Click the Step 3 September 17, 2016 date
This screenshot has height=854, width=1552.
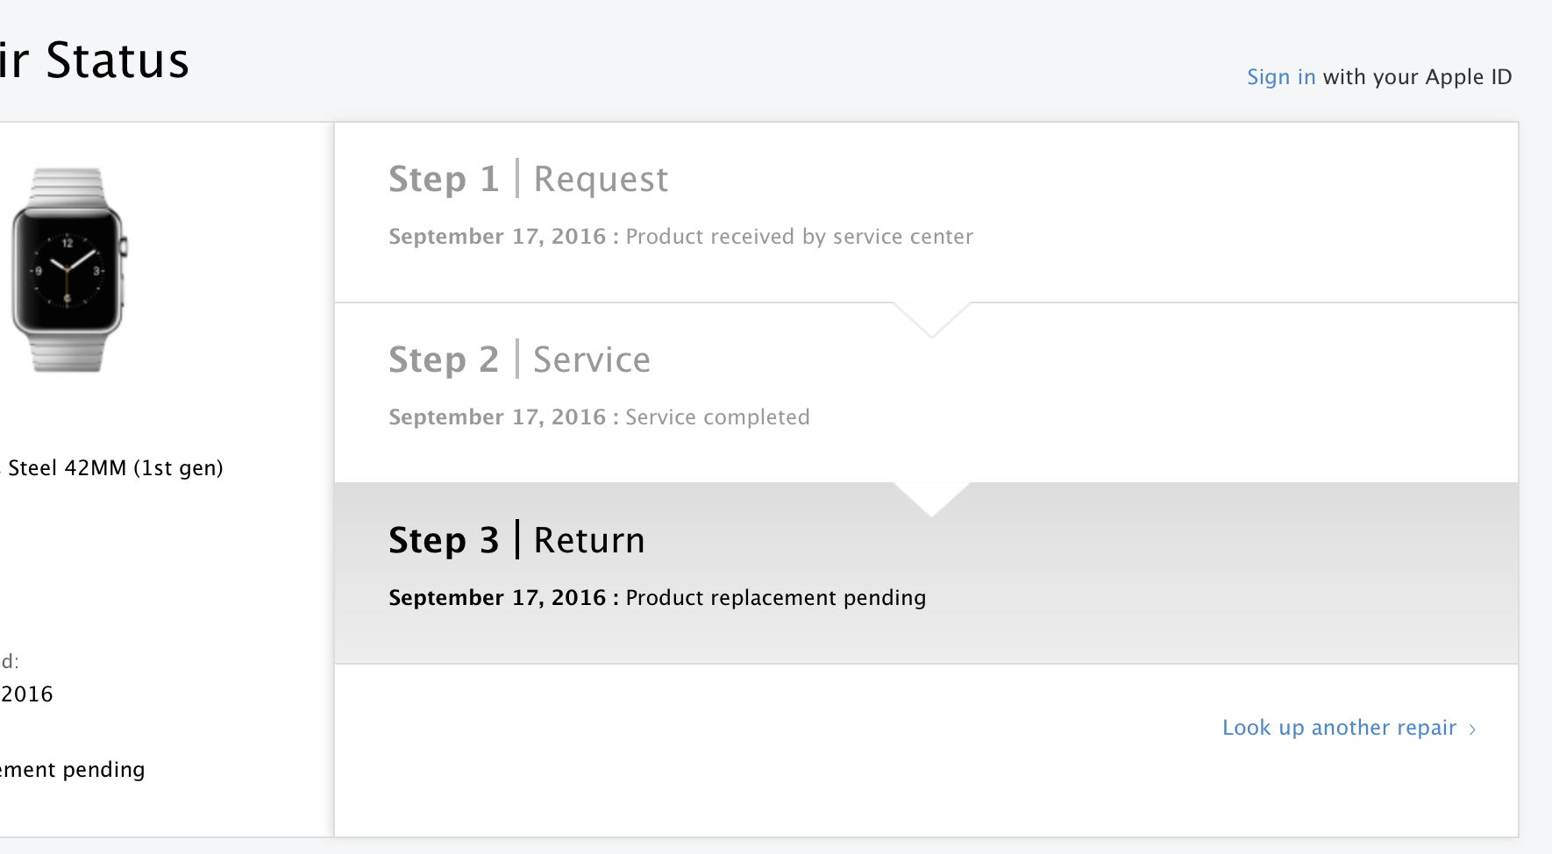(x=497, y=598)
